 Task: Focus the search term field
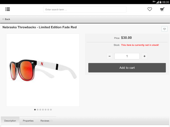[x=85, y=10]
